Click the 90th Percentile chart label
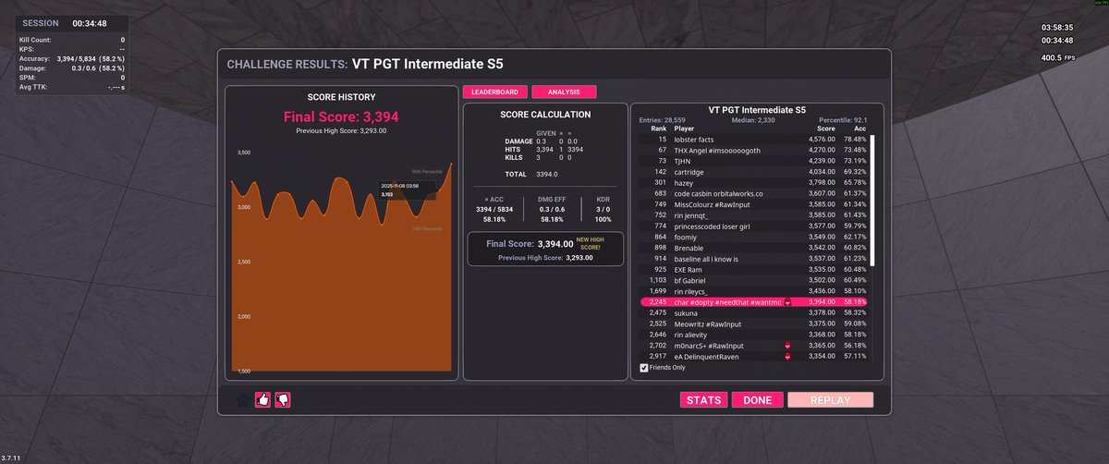 tap(429, 172)
